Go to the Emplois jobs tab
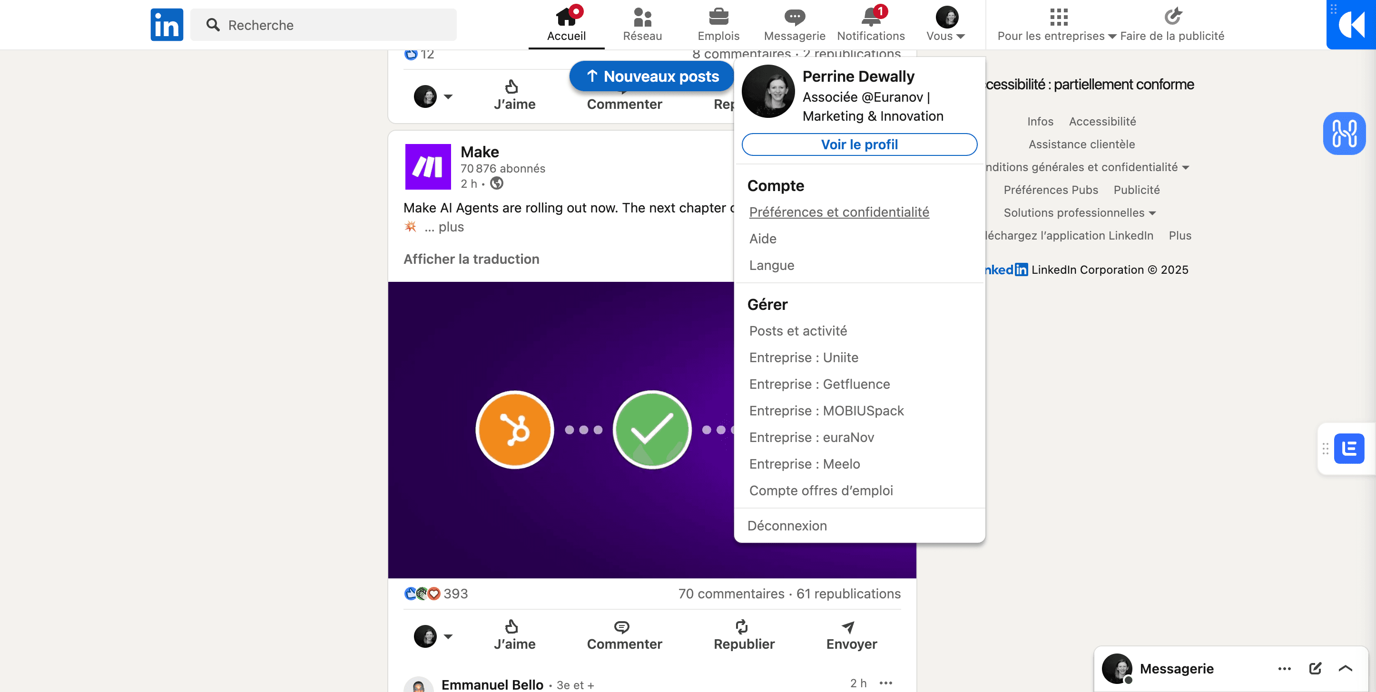The image size is (1376, 692). point(718,25)
